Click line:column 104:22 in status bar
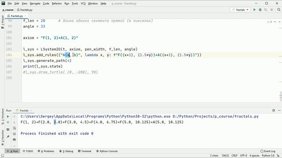Viewport: 282px width, 158px height. tap(225, 156)
